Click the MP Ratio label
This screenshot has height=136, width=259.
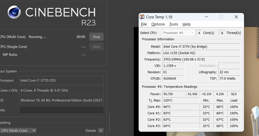pos(10,55)
